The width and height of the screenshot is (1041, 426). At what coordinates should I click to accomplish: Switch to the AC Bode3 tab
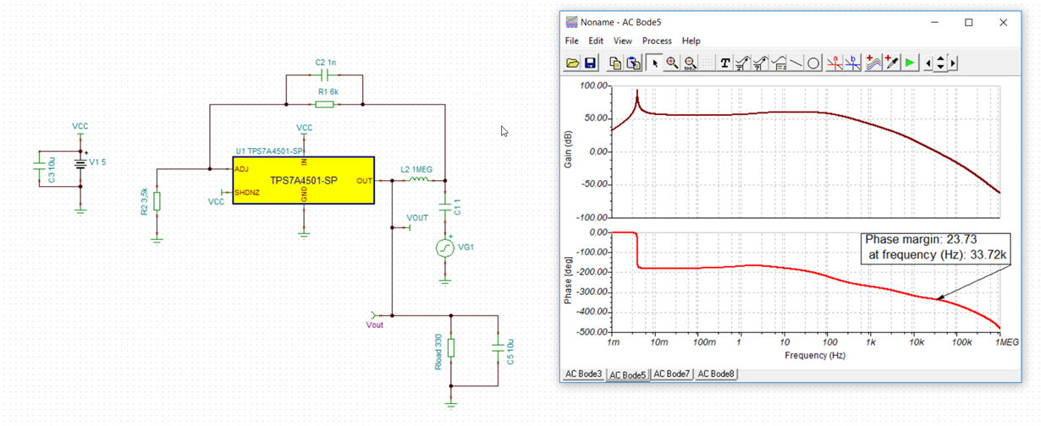tap(584, 374)
